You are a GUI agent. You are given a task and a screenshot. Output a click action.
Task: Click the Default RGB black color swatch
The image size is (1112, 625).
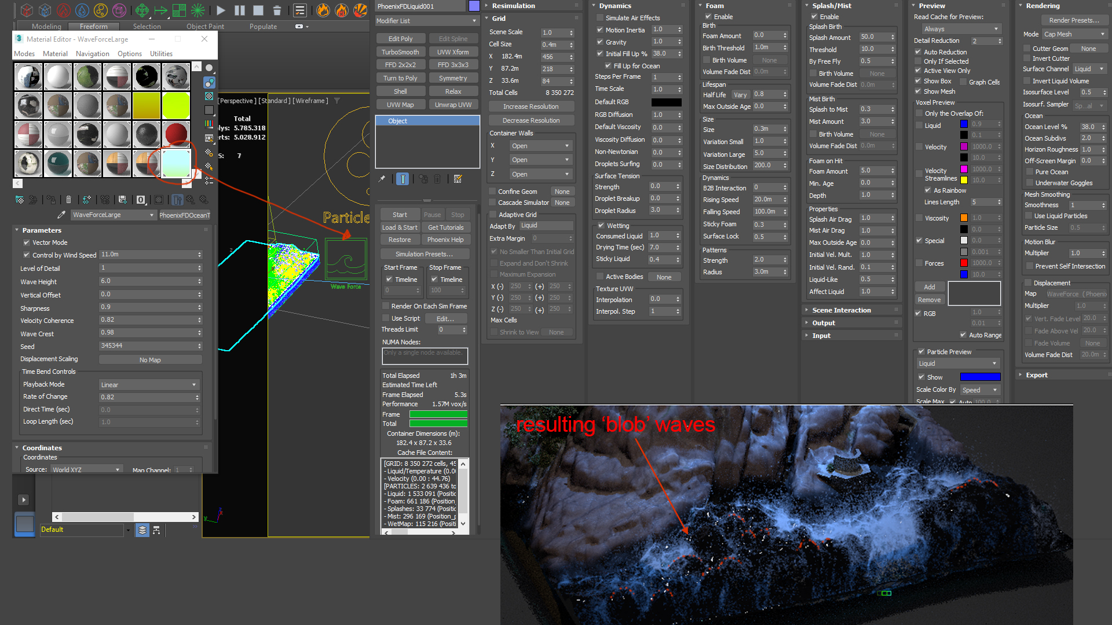point(667,102)
